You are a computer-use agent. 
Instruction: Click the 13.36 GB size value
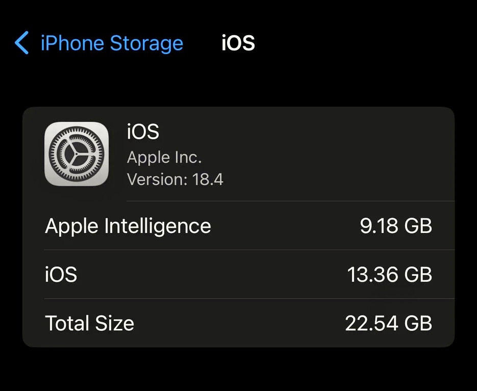click(389, 275)
